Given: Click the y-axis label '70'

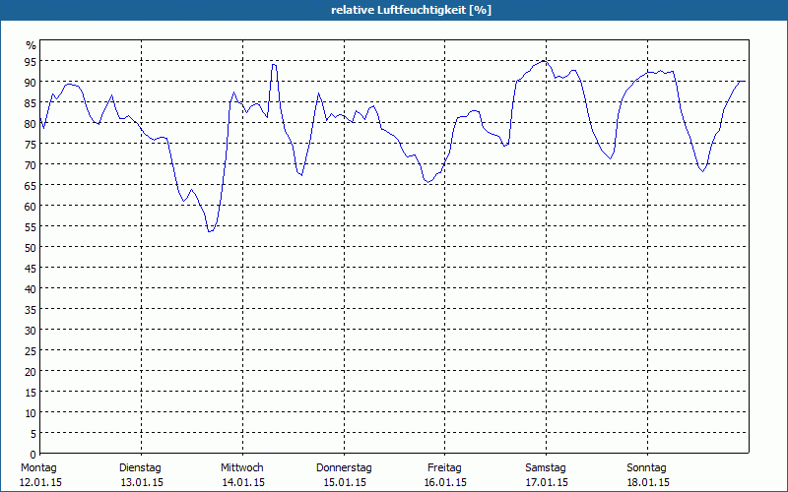Looking at the screenshot, I should (x=31, y=165).
